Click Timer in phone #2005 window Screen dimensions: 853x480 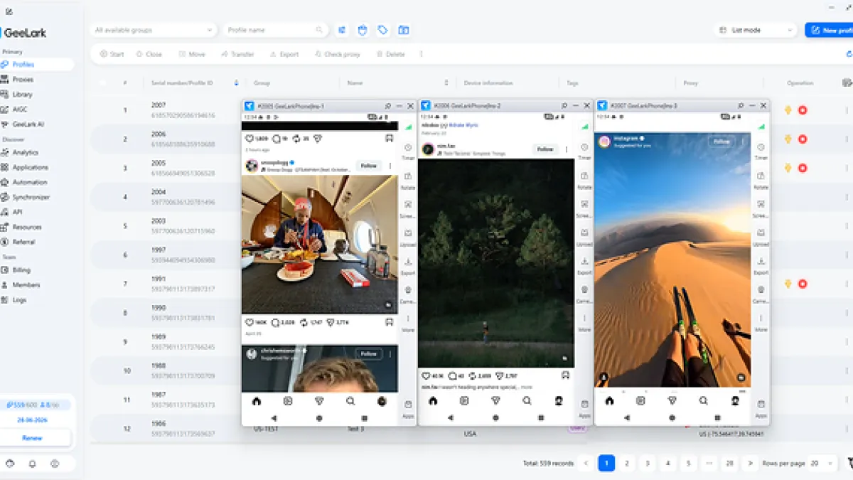(408, 151)
